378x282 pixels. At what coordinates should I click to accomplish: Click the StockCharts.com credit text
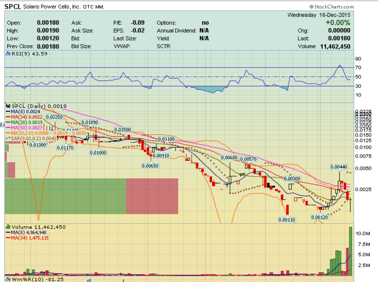pyautogui.click(x=332, y=7)
